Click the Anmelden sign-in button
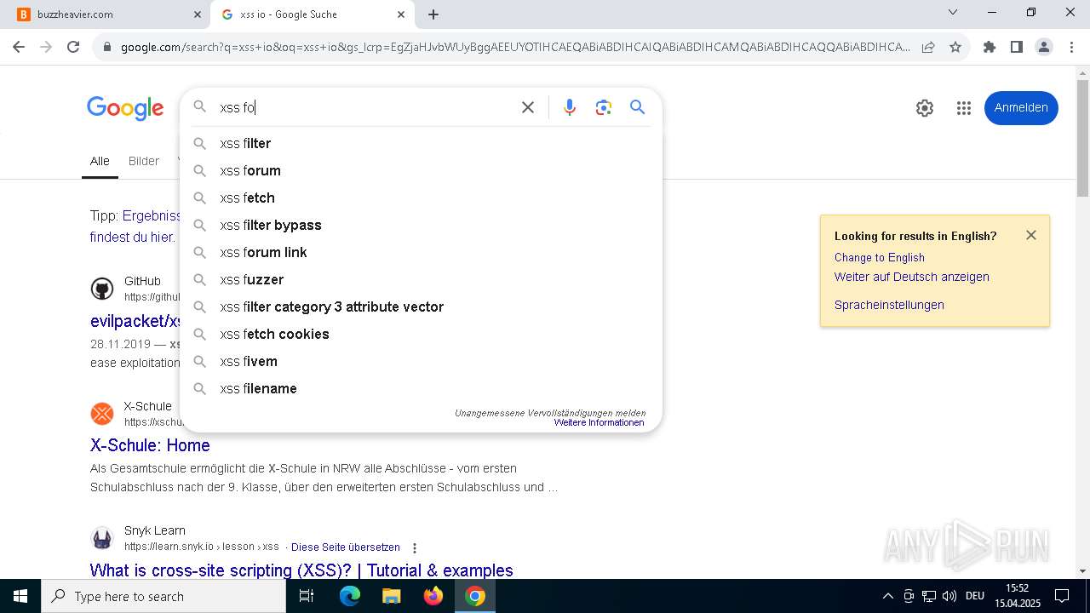Viewport: 1090px width, 613px height. pyautogui.click(x=1021, y=107)
